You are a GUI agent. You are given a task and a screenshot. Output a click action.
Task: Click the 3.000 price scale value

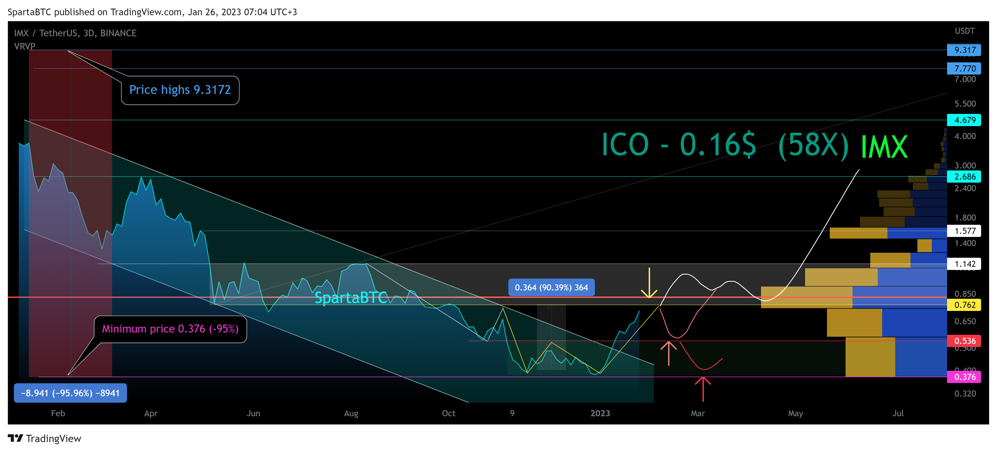965,165
